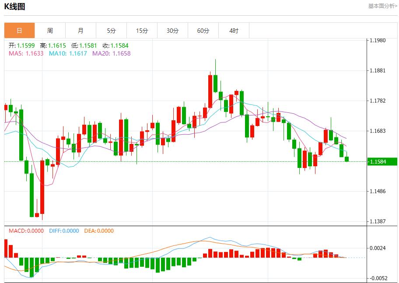Click the green 1.1584 current price tag
Screen dimensions: 399x283
pos(381,162)
